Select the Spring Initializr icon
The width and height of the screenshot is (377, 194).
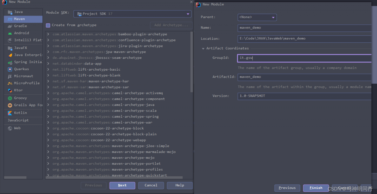10,62
